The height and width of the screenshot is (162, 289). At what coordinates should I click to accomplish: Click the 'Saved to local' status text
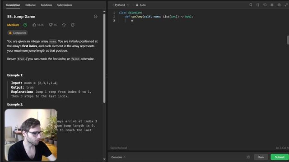(118, 148)
